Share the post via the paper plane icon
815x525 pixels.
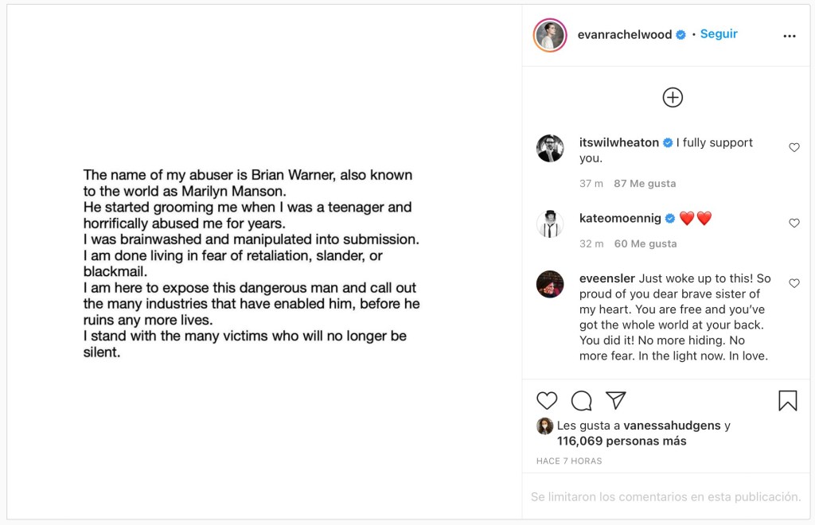[614, 401]
